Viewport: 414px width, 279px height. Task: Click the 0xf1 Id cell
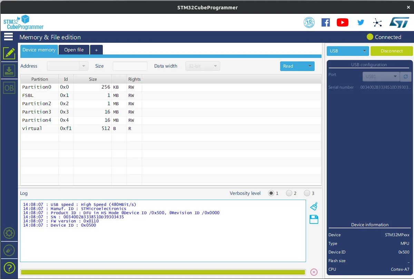(66, 129)
